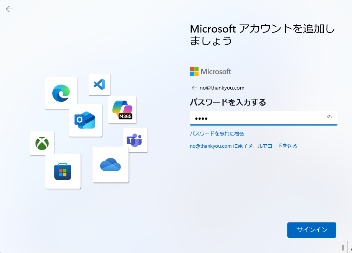Screen dimensions: 352x253
Task: Click the M365 Copilot icon tile
Action: (122, 109)
